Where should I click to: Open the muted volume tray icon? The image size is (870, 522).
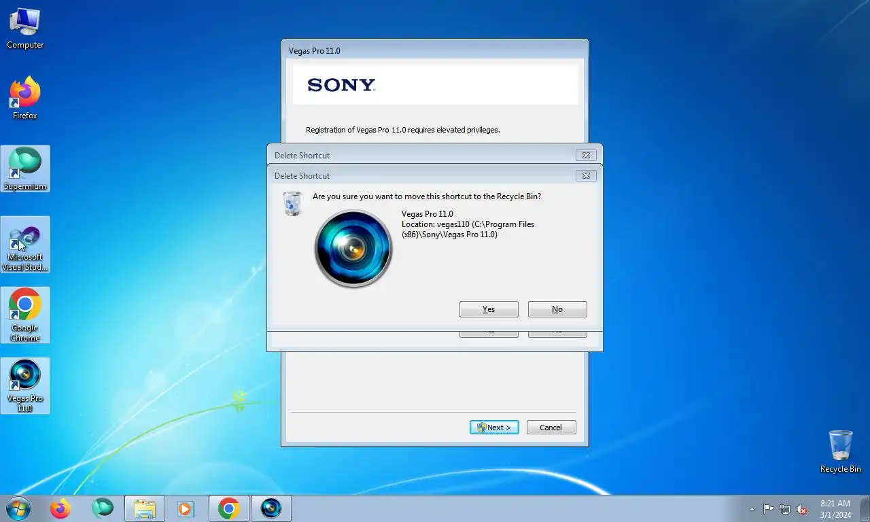click(801, 509)
